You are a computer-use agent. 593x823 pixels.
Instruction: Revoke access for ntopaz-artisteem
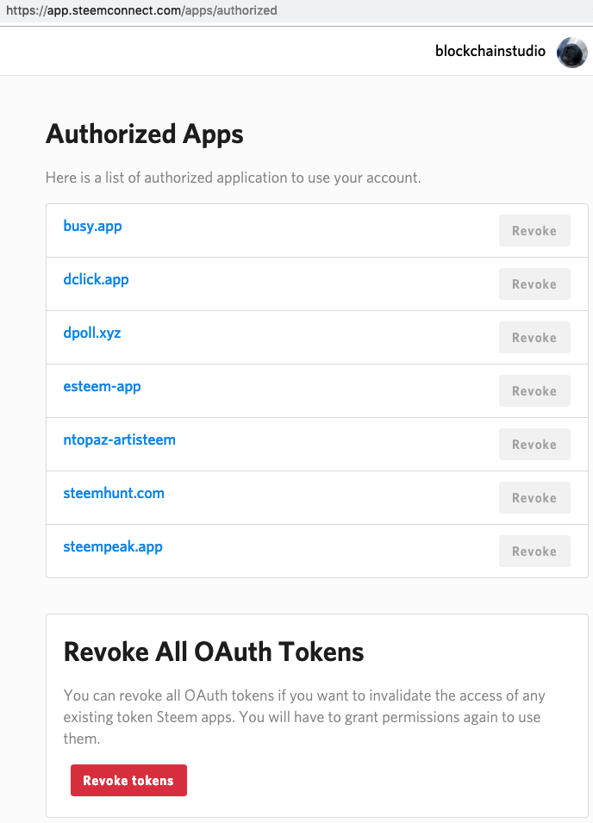pyautogui.click(x=534, y=445)
